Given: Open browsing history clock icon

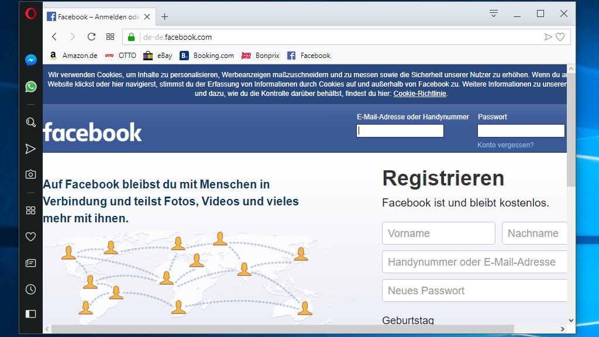Looking at the screenshot, I should pyautogui.click(x=31, y=289).
